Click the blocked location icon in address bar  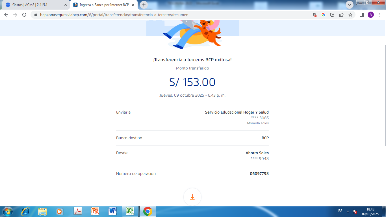click(x=315, y=15)
